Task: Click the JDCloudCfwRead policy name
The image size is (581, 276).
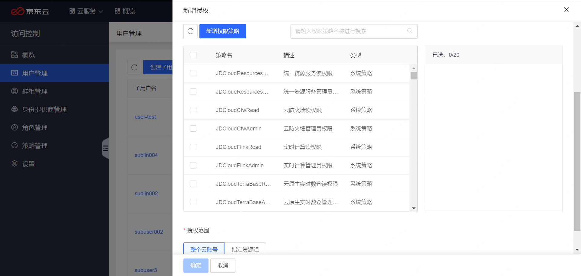Action: (238, 110)
